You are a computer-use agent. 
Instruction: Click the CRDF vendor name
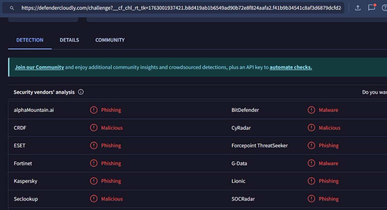20,128
